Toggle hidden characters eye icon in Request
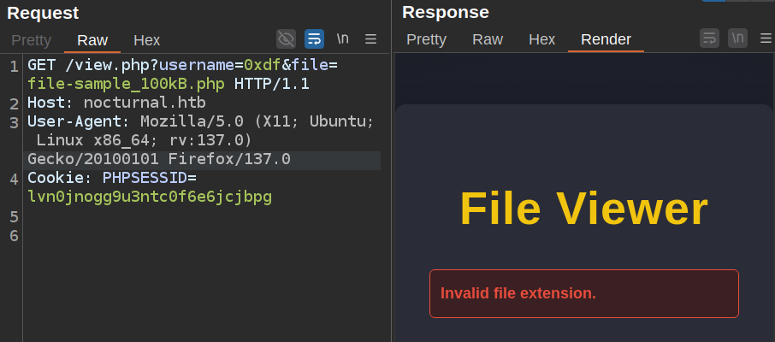Viewport: 775px width, 342px height. click(286, 38)
